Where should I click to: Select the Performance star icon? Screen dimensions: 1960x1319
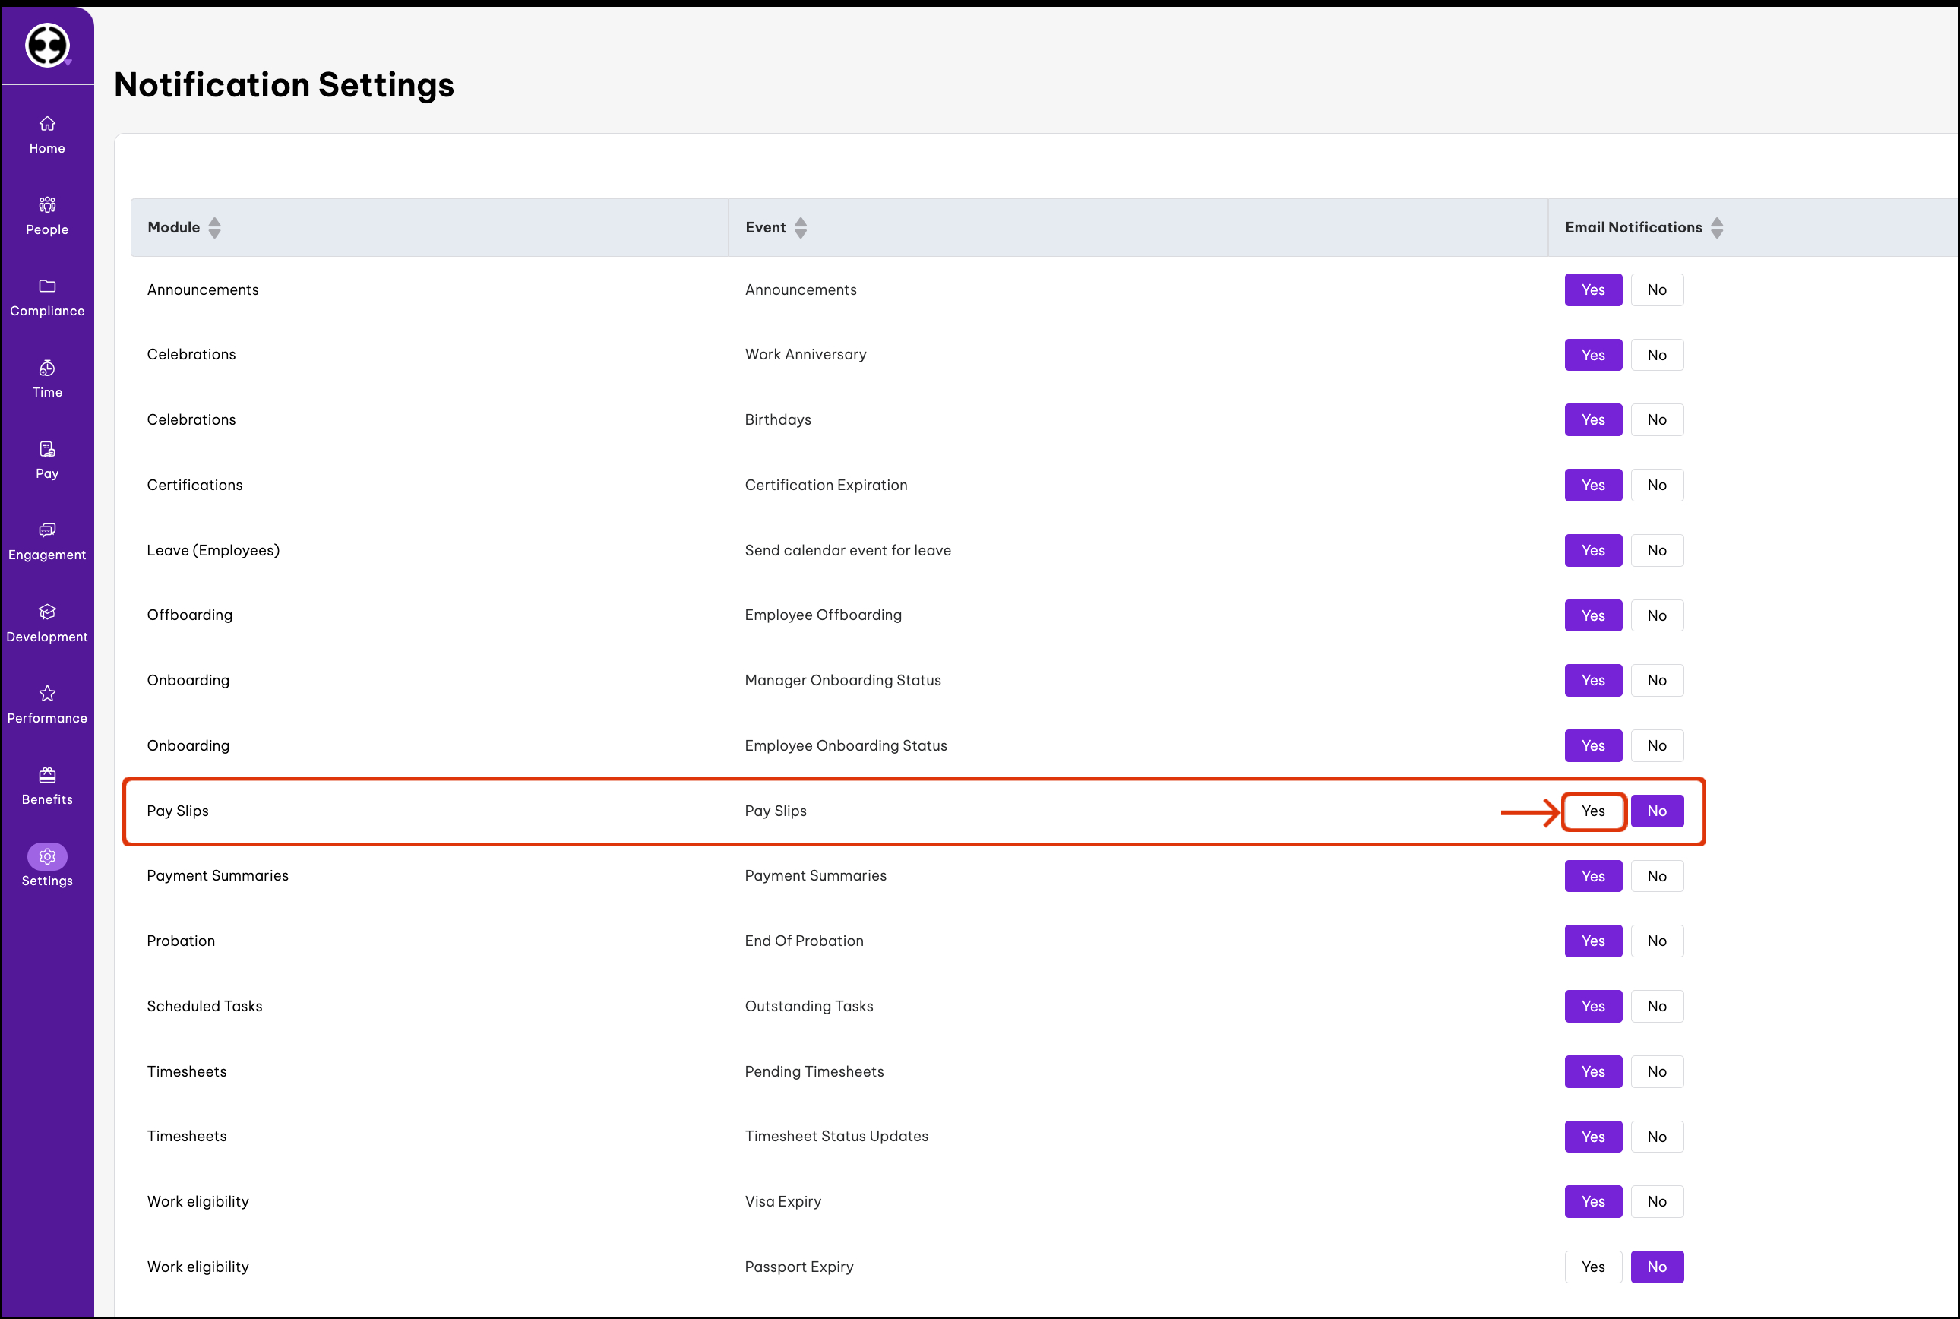[x=47, y=694]
